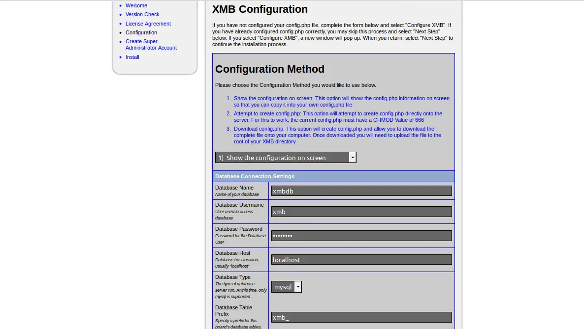Go to Version Check step
584x329 pixels.
click(142, 14)
